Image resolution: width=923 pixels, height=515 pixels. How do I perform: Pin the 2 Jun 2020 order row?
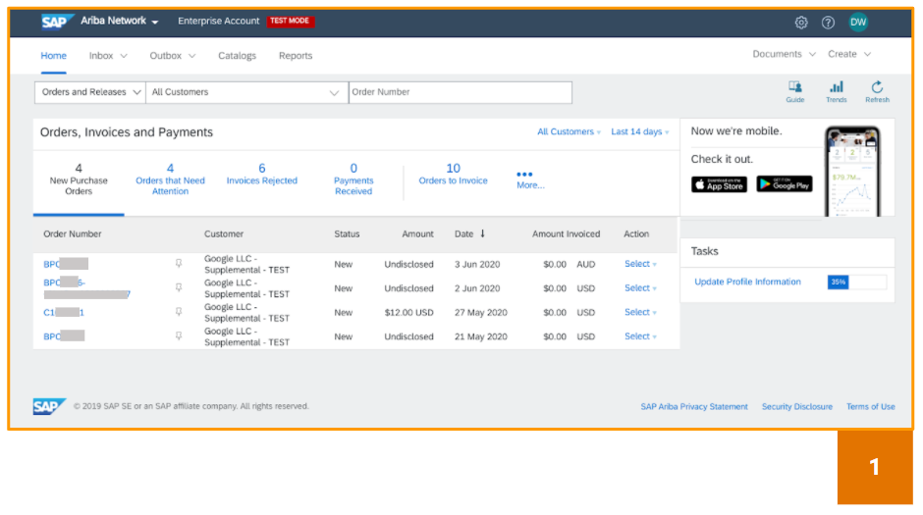point(179,287)
